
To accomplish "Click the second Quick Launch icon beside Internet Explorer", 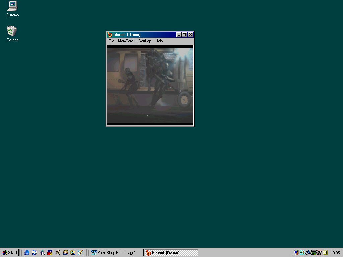I will pos(35,253).
